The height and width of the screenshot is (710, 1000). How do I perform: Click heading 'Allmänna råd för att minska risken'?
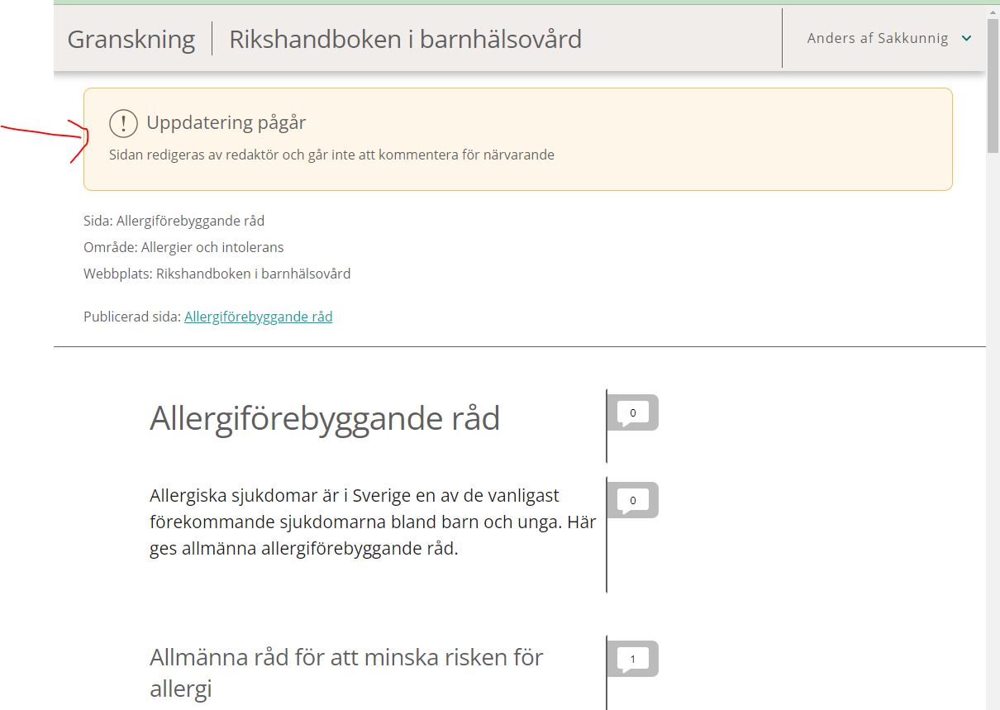tap(346, 672)
